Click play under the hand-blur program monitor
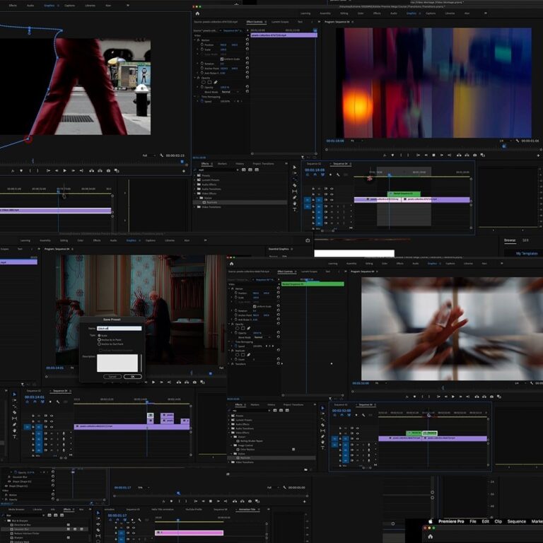543x543 pixels. click(x=453, y=397)
